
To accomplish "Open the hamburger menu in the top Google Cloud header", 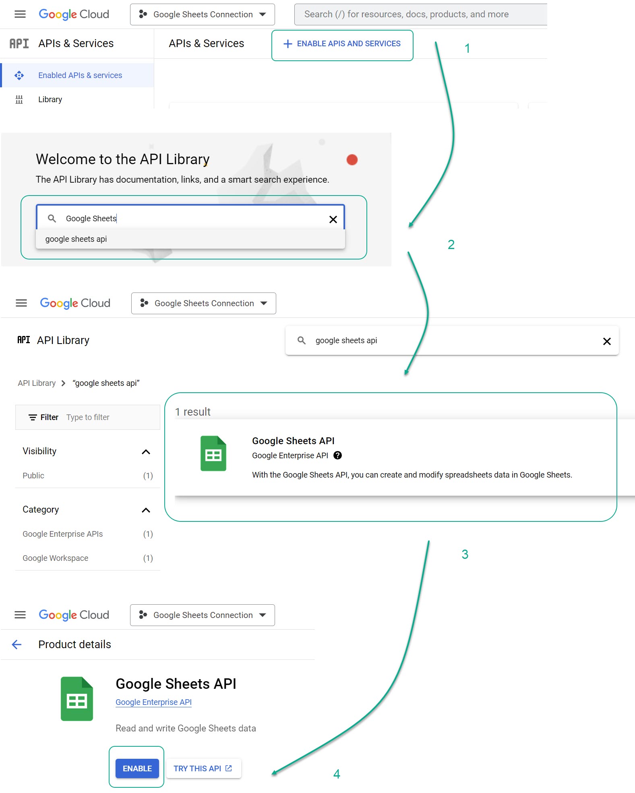I will 20,14.
